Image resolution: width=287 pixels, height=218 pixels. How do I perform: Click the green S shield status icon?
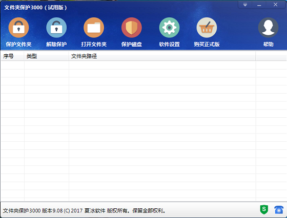coord(264,209)
